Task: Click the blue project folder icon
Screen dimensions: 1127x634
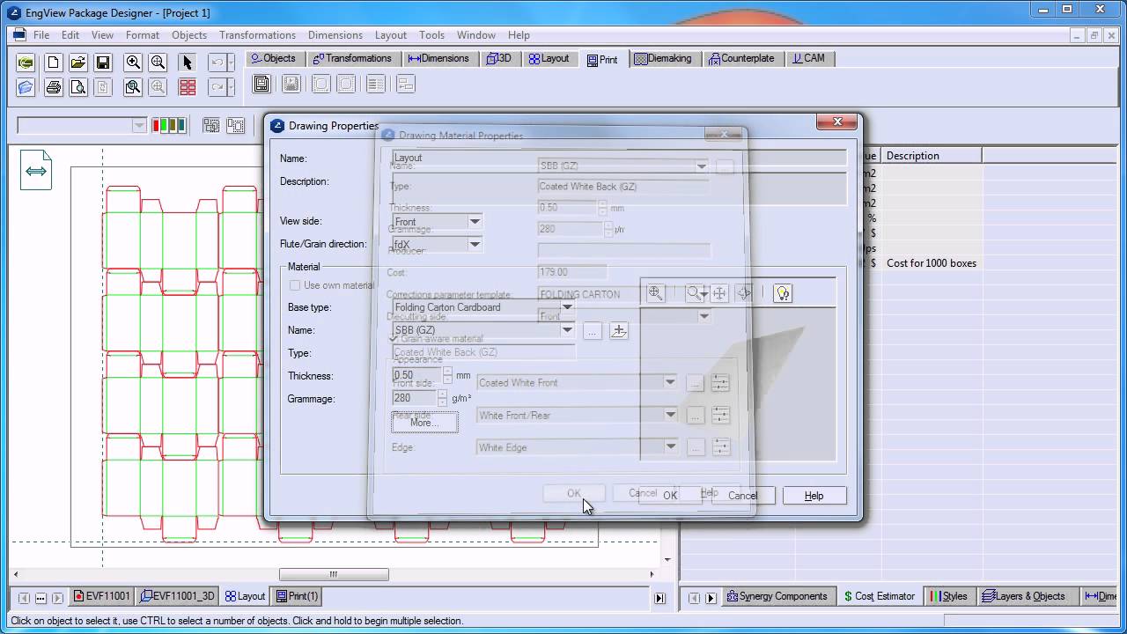Action: click(26, 87)
